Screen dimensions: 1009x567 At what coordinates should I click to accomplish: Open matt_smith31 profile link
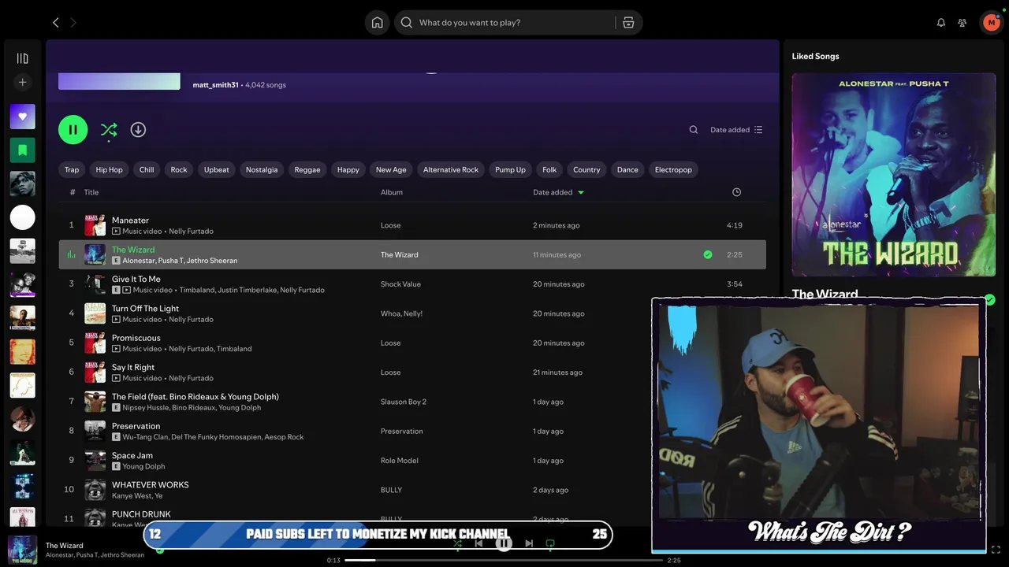(215, 85)
